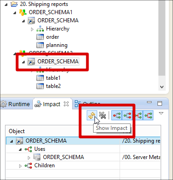The height and width of the screenshot is (180, 173).
Task: Click shortcut icon of ORDER_SCHEMA Impact root row
Action: click(x=19, y=141)
